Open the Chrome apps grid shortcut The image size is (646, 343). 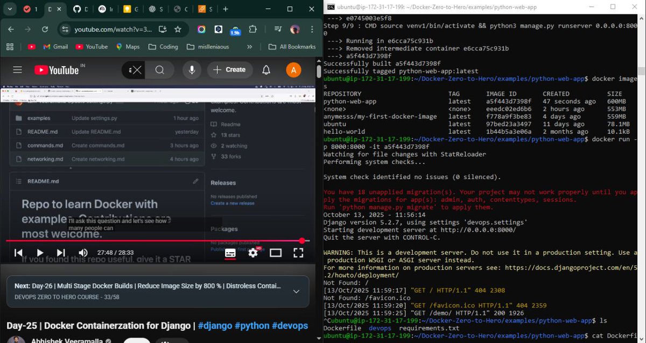10,47
